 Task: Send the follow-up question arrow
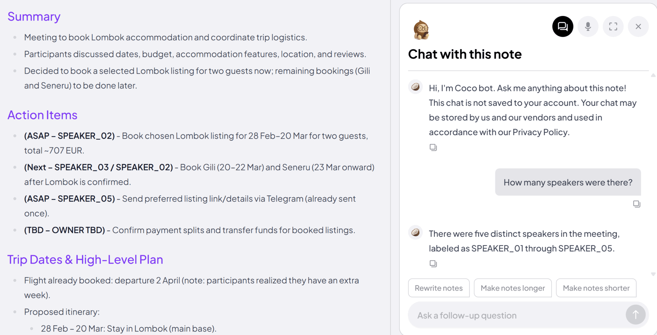pyautogui.click(x=635, y=315)
